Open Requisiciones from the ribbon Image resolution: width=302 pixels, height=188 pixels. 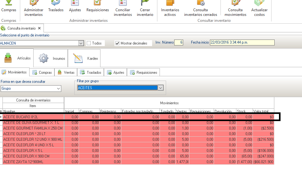[x=98, y=7]
